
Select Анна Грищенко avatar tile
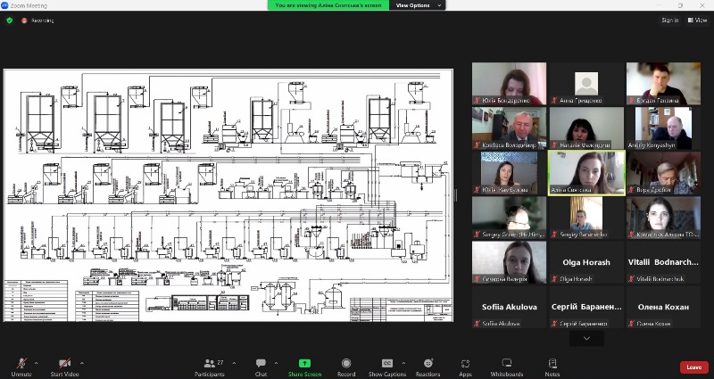(586, 84)
